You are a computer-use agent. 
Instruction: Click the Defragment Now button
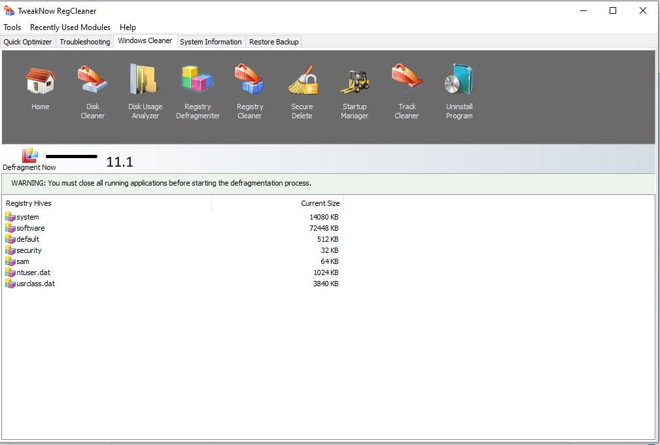click(29, 159)
